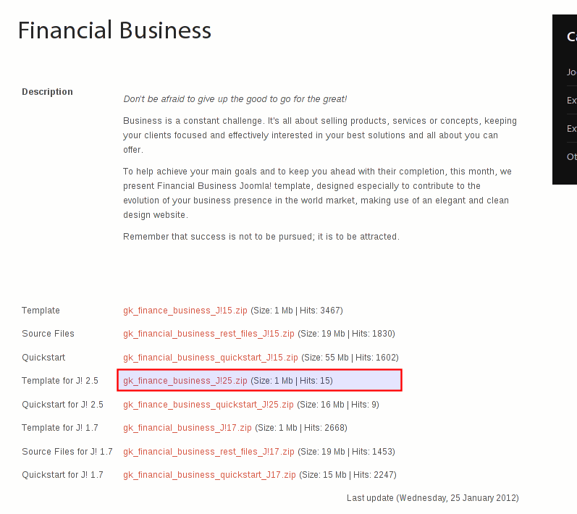577x514 pixels.
Task: Select 'Ex' sidebar entry directly above 'Ot'
Action: pos(571,129)
